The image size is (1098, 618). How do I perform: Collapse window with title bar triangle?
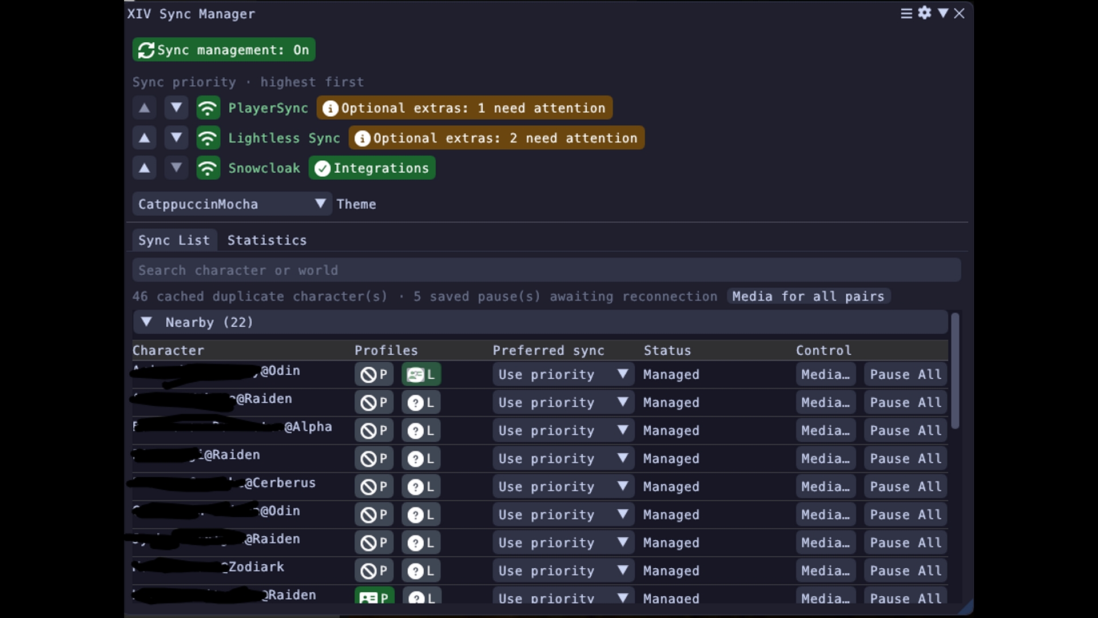point(943,13)
